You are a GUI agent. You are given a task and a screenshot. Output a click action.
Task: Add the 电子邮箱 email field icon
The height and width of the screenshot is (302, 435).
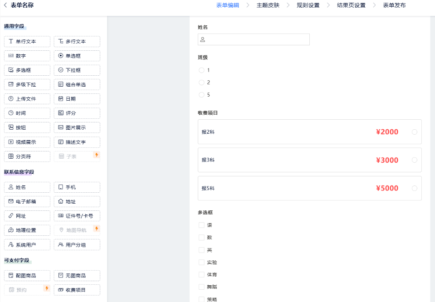[11, 202]
